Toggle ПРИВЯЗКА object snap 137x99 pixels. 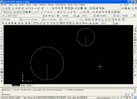coord(52,98)
